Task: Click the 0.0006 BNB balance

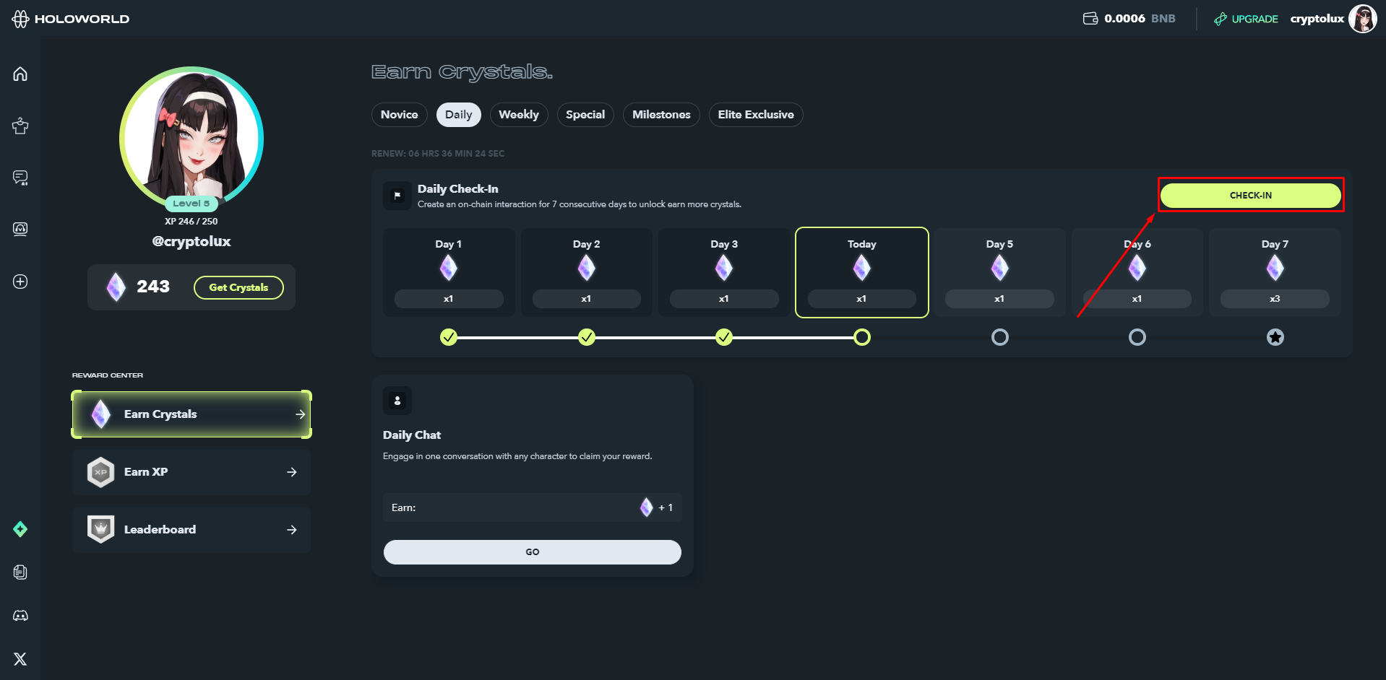Action: (x=1140, y=19)
